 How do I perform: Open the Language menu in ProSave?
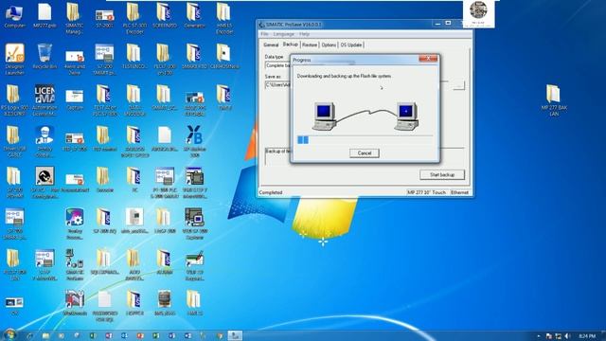283,34
